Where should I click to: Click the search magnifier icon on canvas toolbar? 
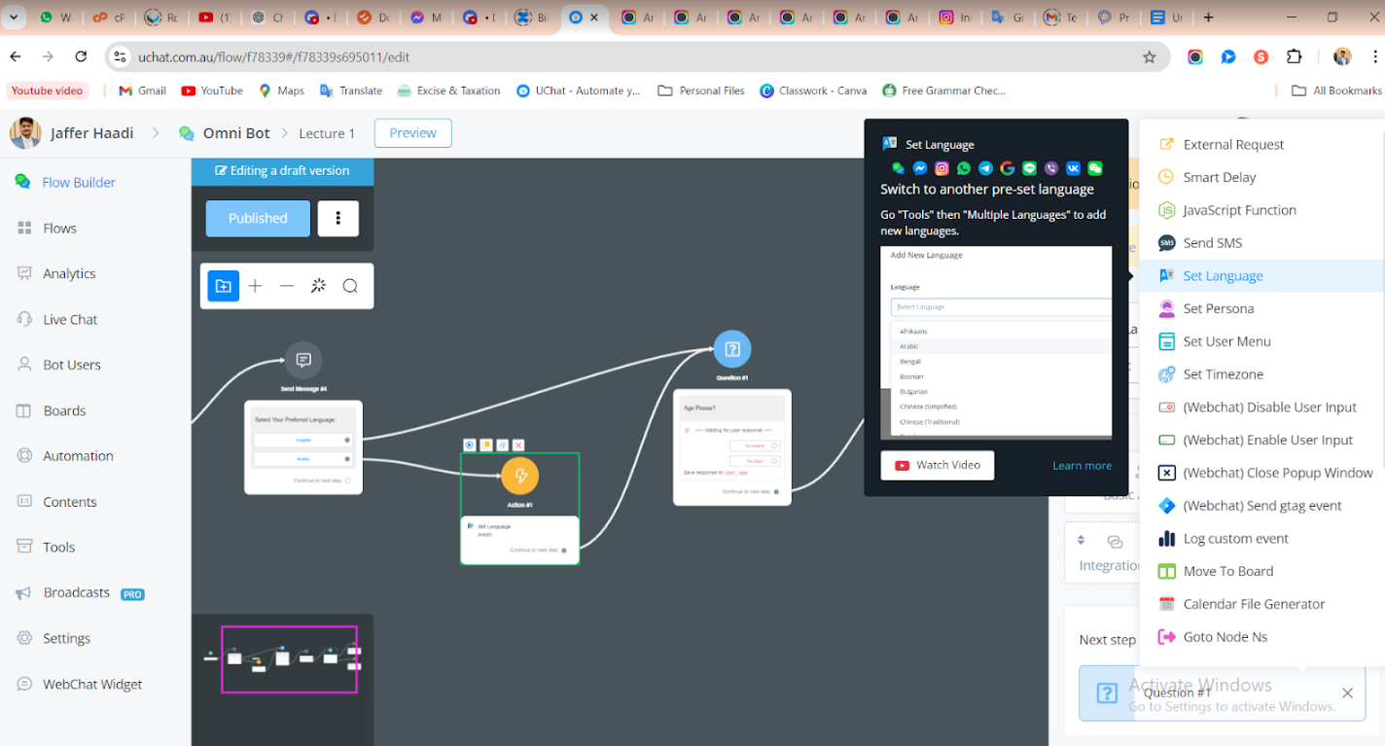pos(350,286)
